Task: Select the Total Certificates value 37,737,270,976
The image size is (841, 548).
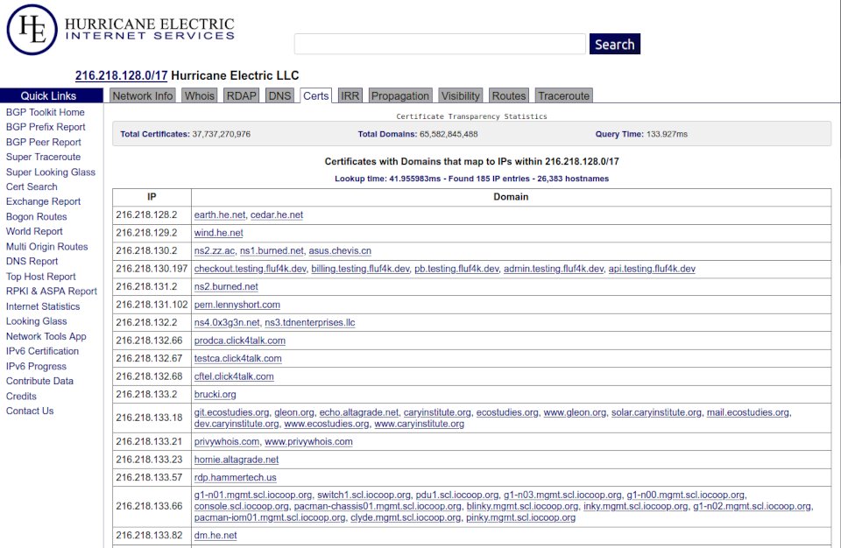Action: [x=222, y=134]
